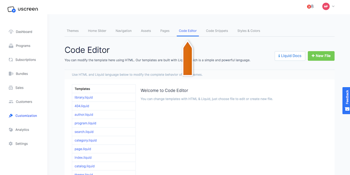Open Bundles section in sidebar

click(x=22, y=74)
